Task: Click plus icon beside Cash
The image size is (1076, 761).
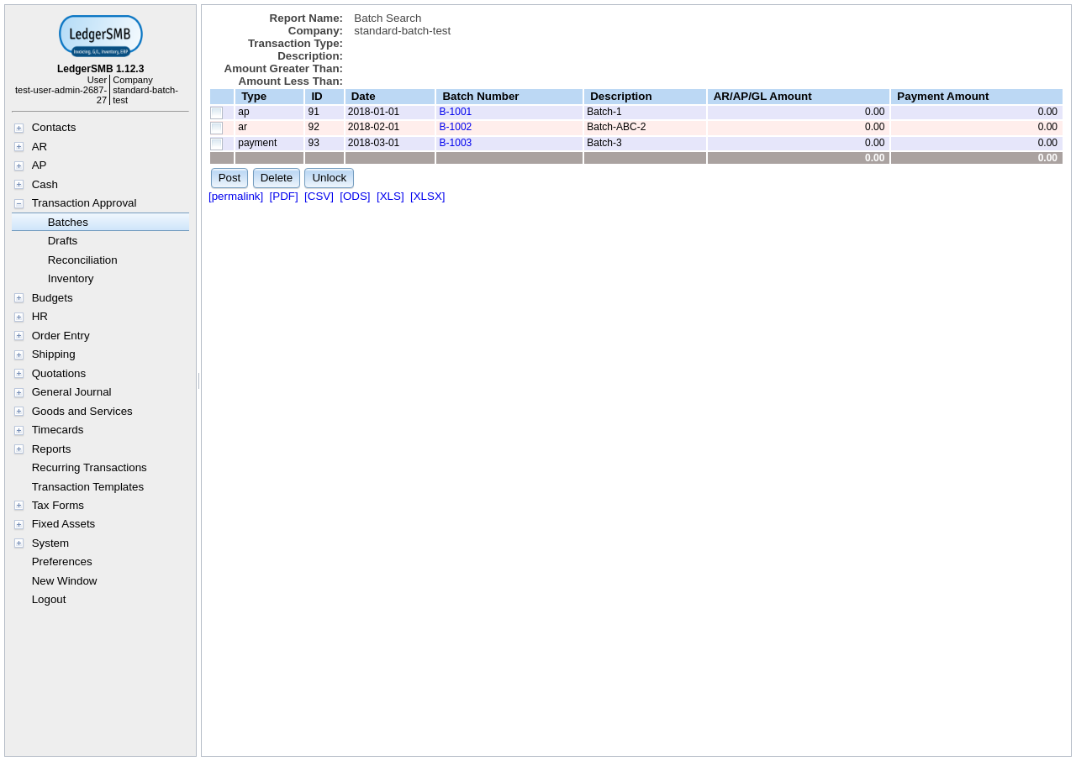Action: click(18, 185)
